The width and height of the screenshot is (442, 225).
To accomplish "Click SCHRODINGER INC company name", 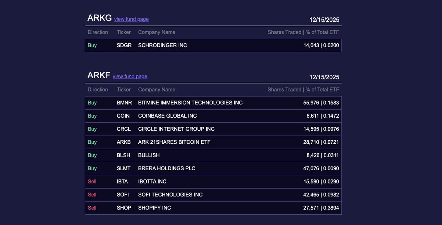I will click(x=162, y=45).
